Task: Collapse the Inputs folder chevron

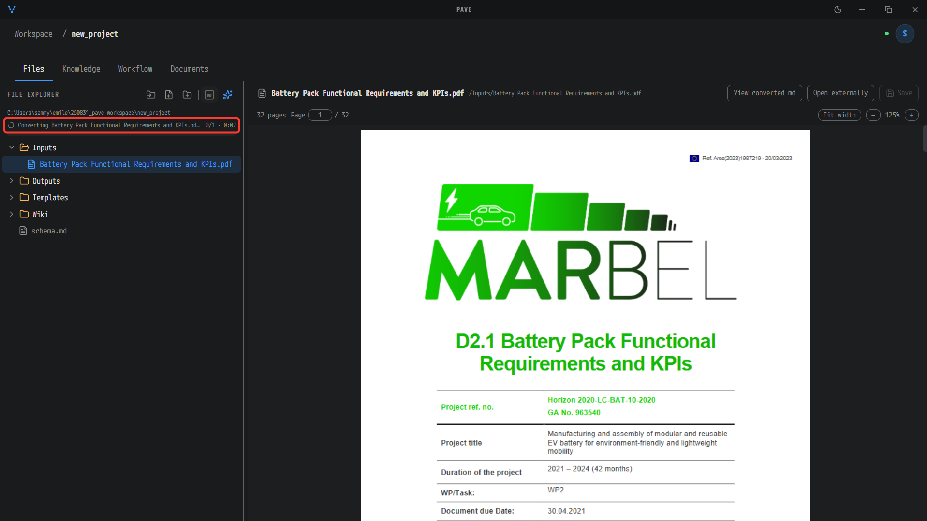Action: pos(12,147)
